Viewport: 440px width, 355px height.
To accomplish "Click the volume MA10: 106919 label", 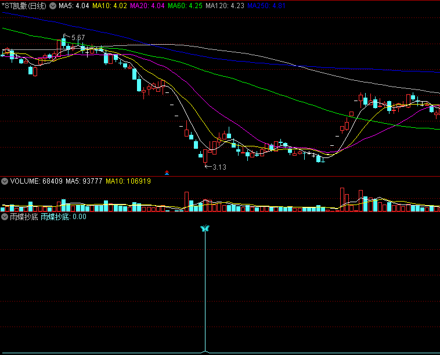I will tap(128, 181).
